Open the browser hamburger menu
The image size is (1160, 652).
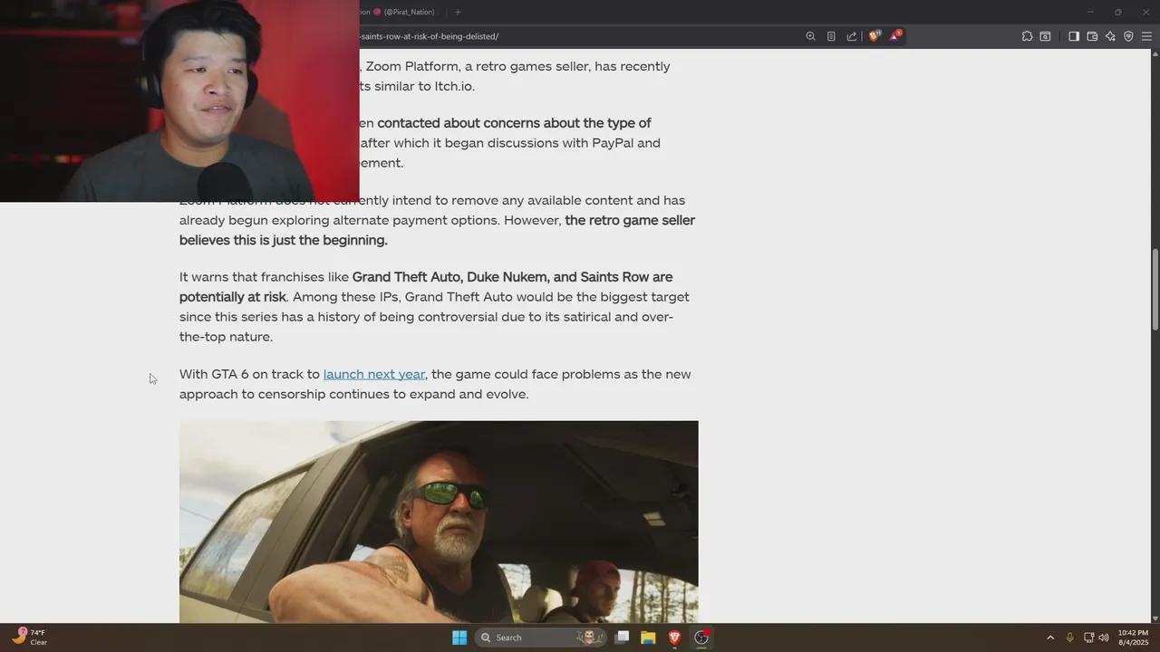pyautogui.click(x=1146, y=36)
